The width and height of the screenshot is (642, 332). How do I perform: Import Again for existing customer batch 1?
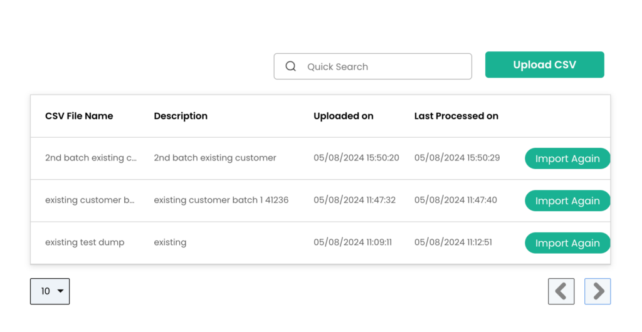(567, 200)
